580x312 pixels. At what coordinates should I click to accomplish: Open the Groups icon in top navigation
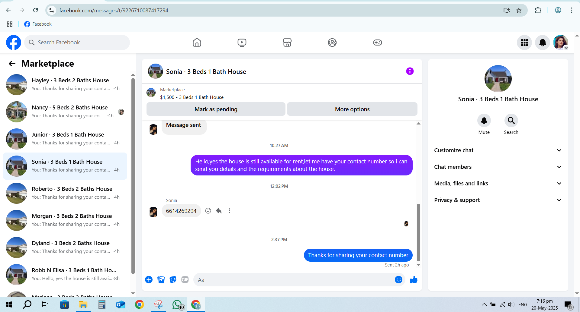(332, 43)
